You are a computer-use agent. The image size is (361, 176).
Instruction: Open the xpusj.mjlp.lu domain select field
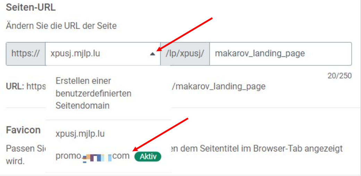coord(103,54)
